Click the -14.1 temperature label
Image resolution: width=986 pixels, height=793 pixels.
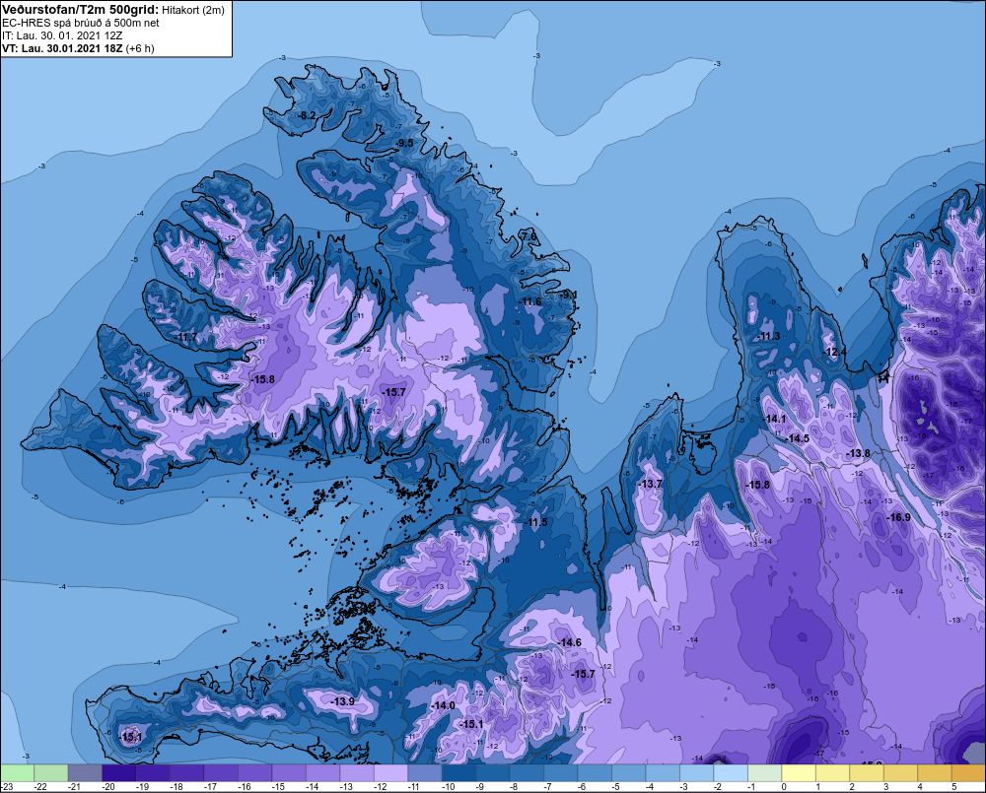click(x=774, y=419)
